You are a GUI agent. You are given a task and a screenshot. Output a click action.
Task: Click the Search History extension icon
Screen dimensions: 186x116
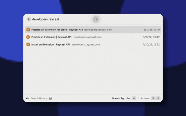point(27,98)
